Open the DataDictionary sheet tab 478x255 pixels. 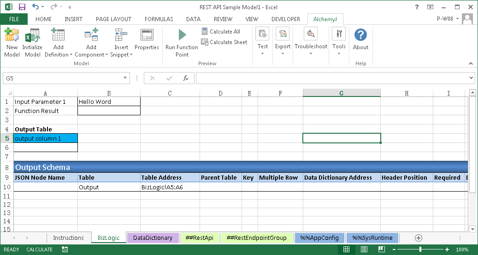[x=153, y=238]
